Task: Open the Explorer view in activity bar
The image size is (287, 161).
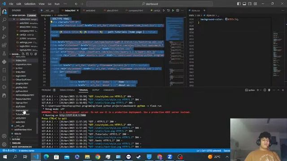Action: [4, 12]
